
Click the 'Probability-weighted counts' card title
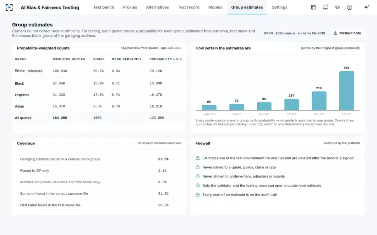(43, 48)
